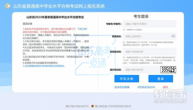Click the 登录 button

[x=161, y=79]
